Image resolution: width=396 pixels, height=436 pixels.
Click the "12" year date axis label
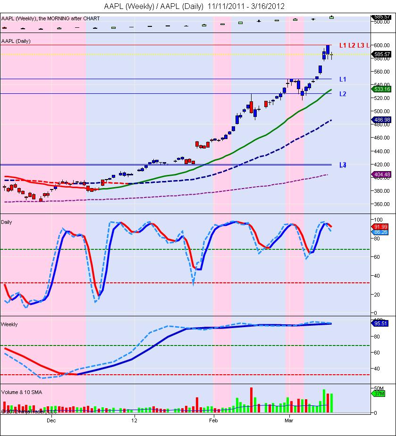(x=134, y=420)
